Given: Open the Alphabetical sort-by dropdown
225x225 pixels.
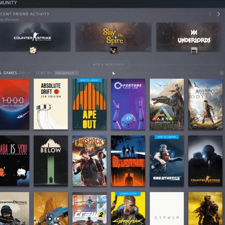Looking at the screenshot, I should click(x=67, y=73).
